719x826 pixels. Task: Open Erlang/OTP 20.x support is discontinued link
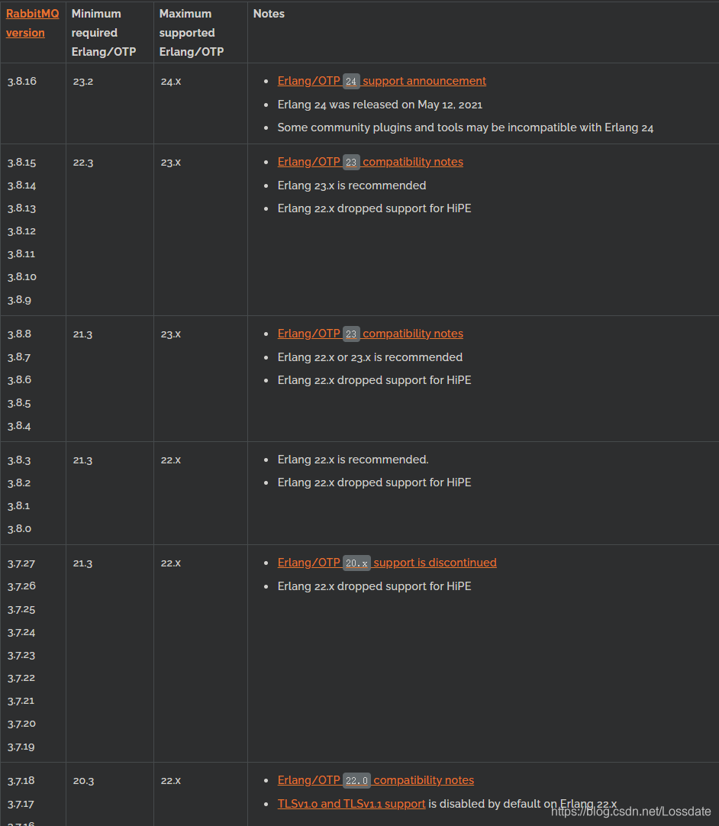387,563
